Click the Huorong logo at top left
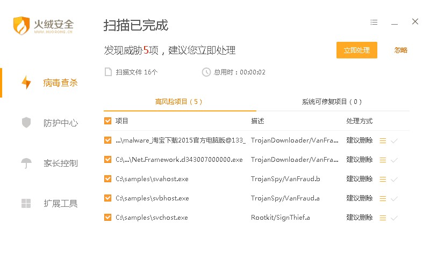Image resolution: width=430 pixels, height=276 pixels. click(x=43, y=25)
